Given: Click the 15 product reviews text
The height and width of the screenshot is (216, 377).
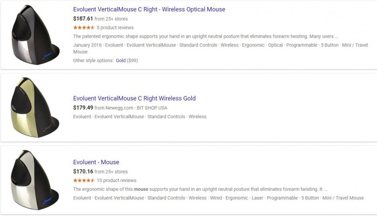Looking at the screenshot, I should point(116,181).
